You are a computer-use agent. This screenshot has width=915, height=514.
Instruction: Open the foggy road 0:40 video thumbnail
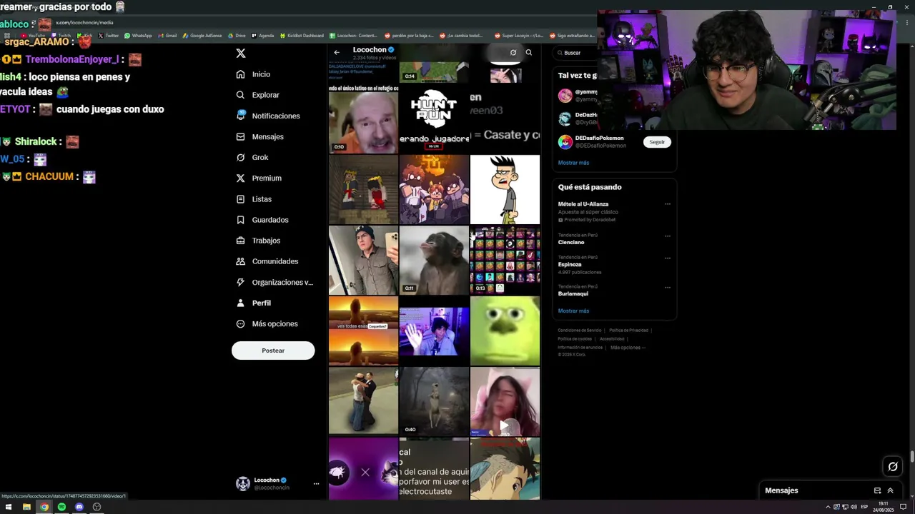click(434, 402)
